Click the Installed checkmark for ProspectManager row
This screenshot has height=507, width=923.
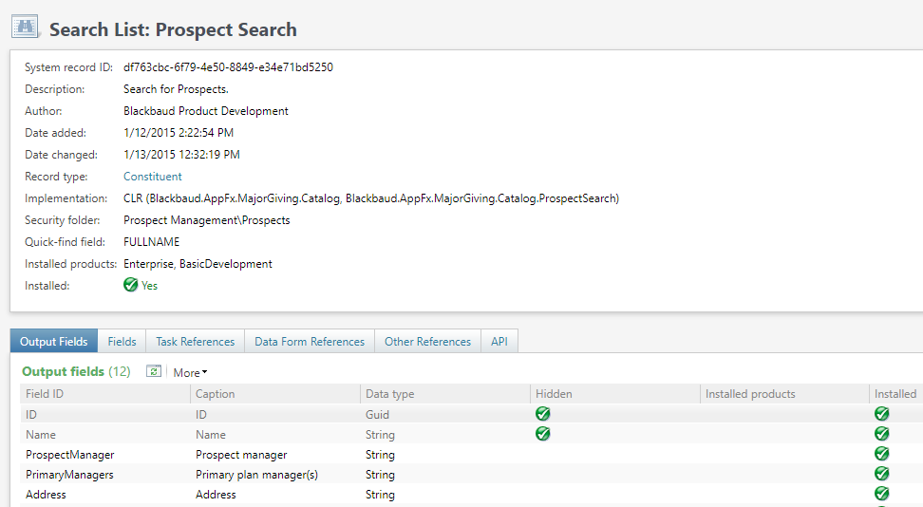tap(881, 454)
